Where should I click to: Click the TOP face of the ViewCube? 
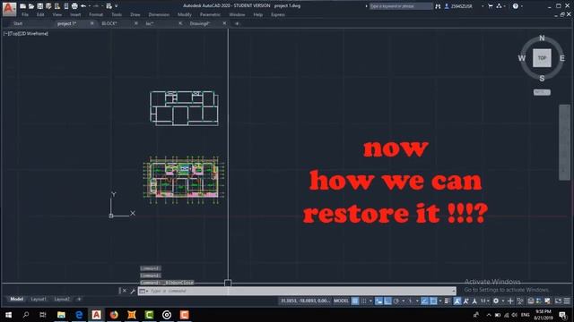(x=542, y=57)
